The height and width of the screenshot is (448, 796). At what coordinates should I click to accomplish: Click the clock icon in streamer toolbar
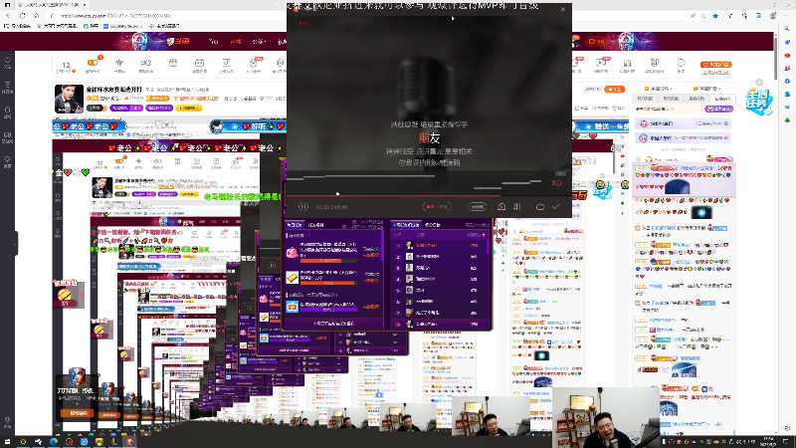click(x=681, y=63)
